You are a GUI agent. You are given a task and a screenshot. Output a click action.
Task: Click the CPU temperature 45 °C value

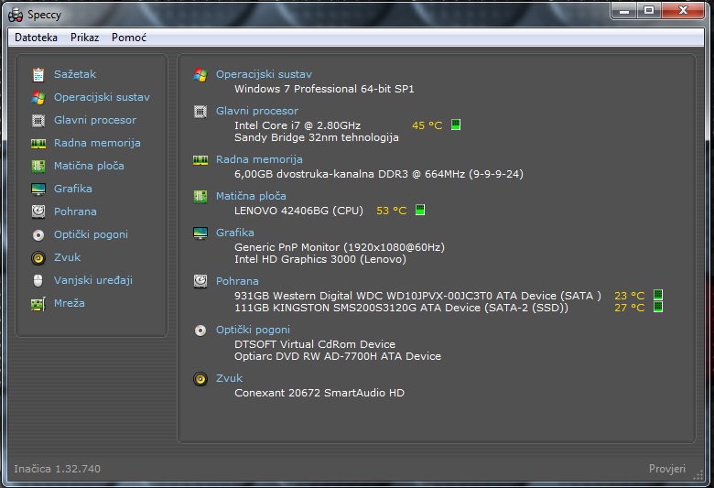(x=427, y=125)
